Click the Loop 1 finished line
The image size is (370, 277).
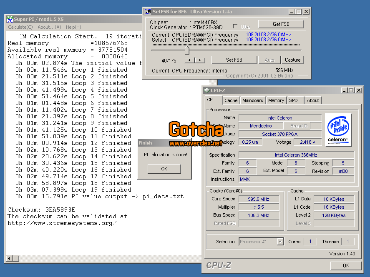pyautogui.click(x=71, y=70)
